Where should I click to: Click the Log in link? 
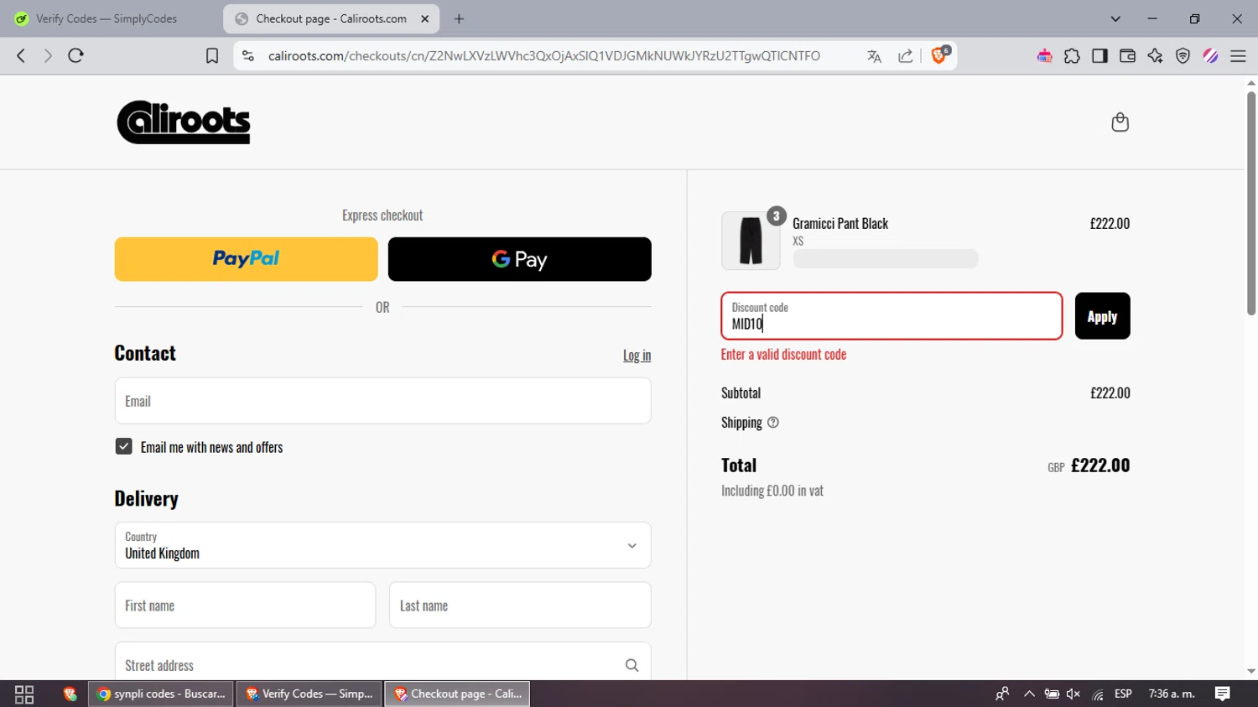637,356
